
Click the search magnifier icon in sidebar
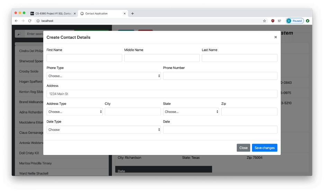(19, 34)
